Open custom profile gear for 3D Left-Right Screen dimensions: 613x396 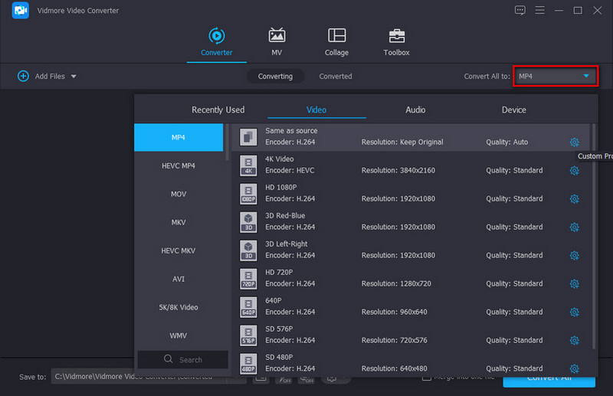click(x=574, y=256)
